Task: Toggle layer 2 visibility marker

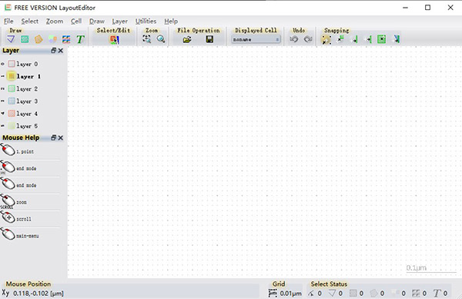Action: click(2, 89)
